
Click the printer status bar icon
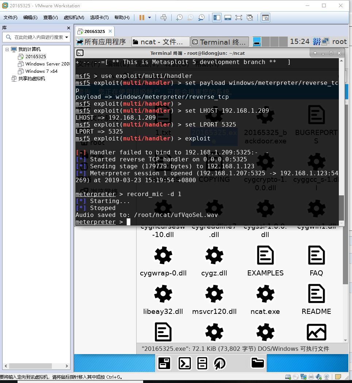click(311, 377)
